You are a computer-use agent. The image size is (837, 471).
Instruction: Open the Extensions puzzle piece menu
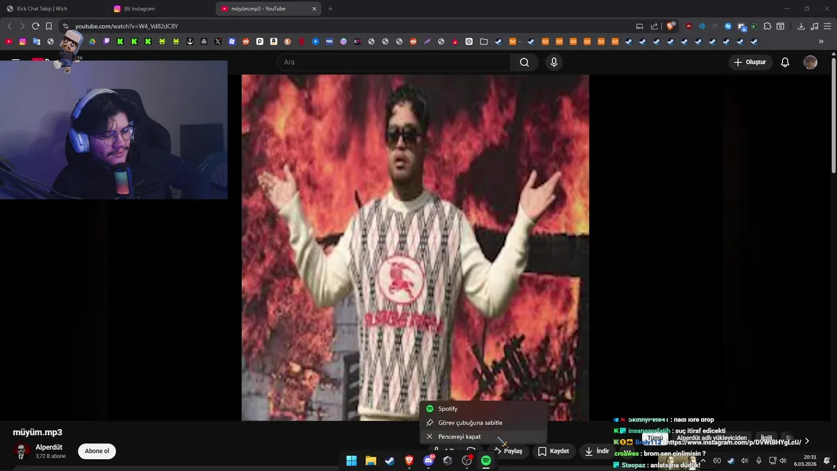click(x=767, y=26)
